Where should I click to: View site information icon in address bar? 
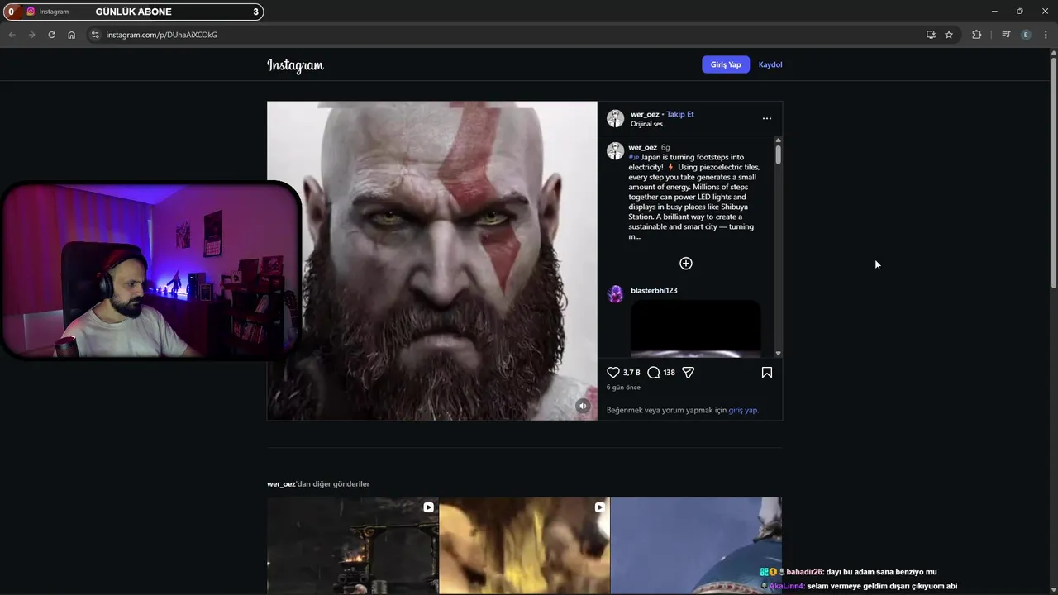pyautogui.click(x=95, y=35)
